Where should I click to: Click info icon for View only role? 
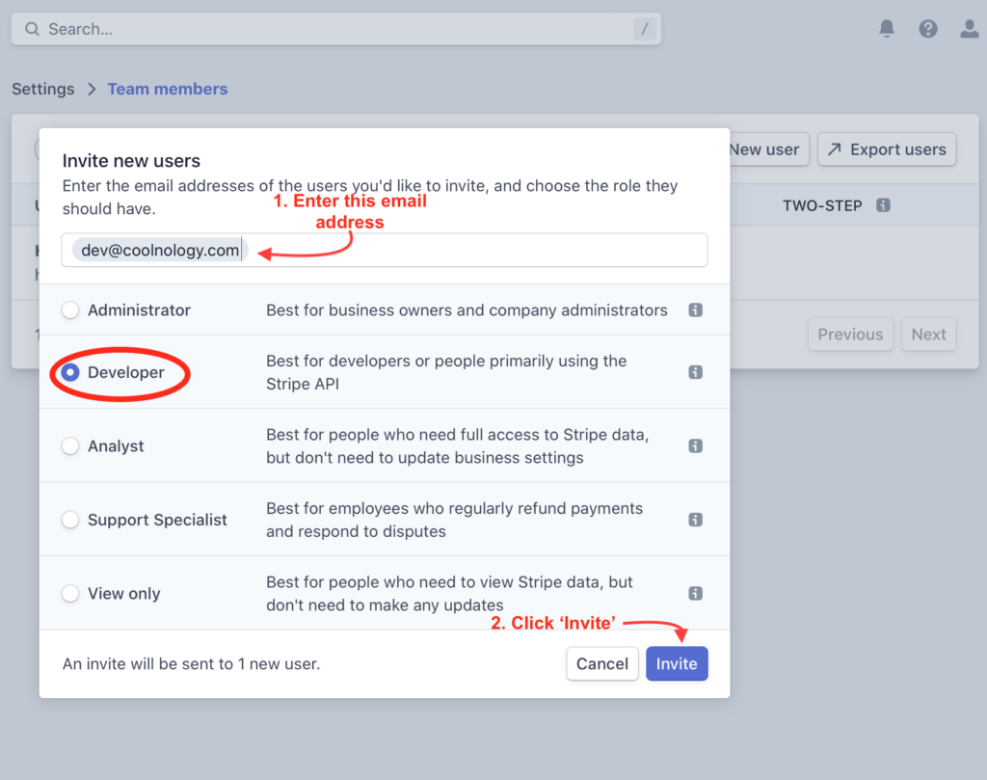point(695,594)
